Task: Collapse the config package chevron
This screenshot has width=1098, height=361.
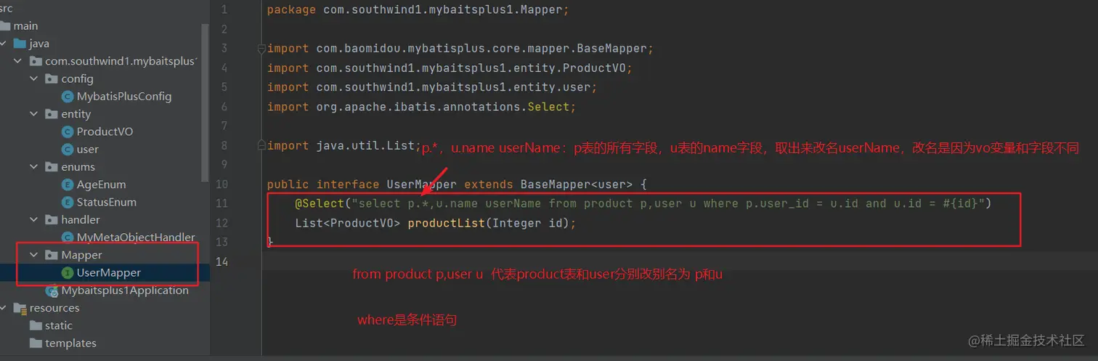Action: (34, 78)
